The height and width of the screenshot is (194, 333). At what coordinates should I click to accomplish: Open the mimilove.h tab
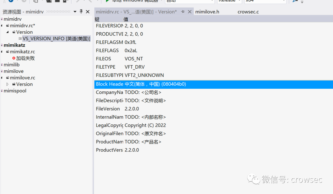point(207,12)
